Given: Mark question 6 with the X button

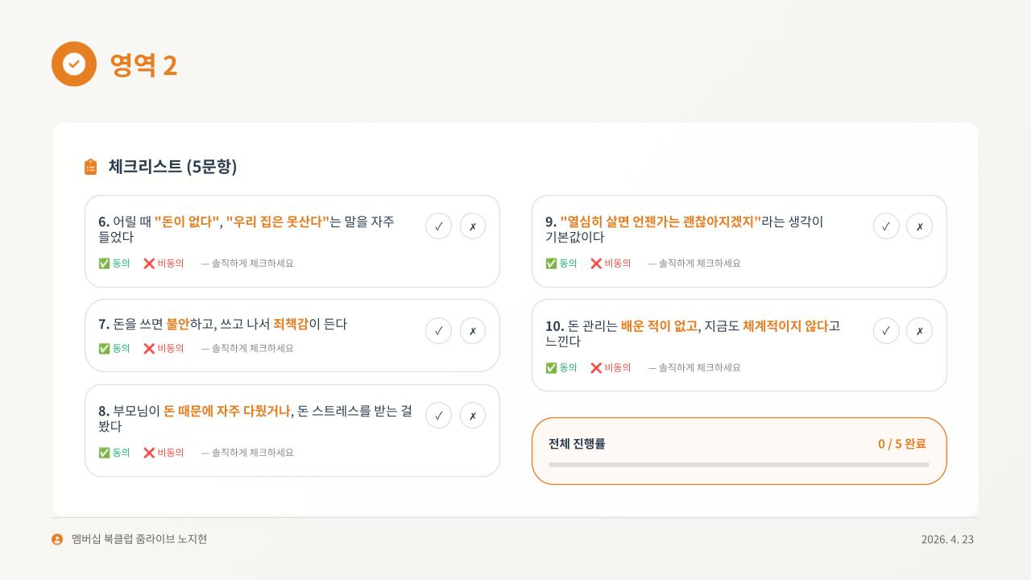Looking at the screenshot, I should pos(473,226).
